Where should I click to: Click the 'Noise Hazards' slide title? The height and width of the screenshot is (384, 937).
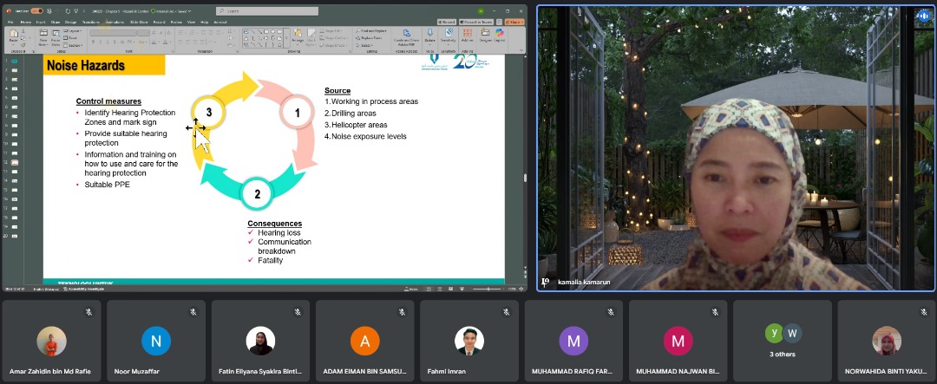tap(85, 65)
